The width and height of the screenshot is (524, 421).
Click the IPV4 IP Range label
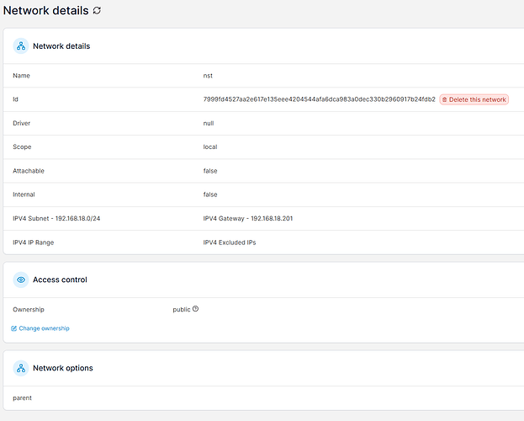click(34, 242)
